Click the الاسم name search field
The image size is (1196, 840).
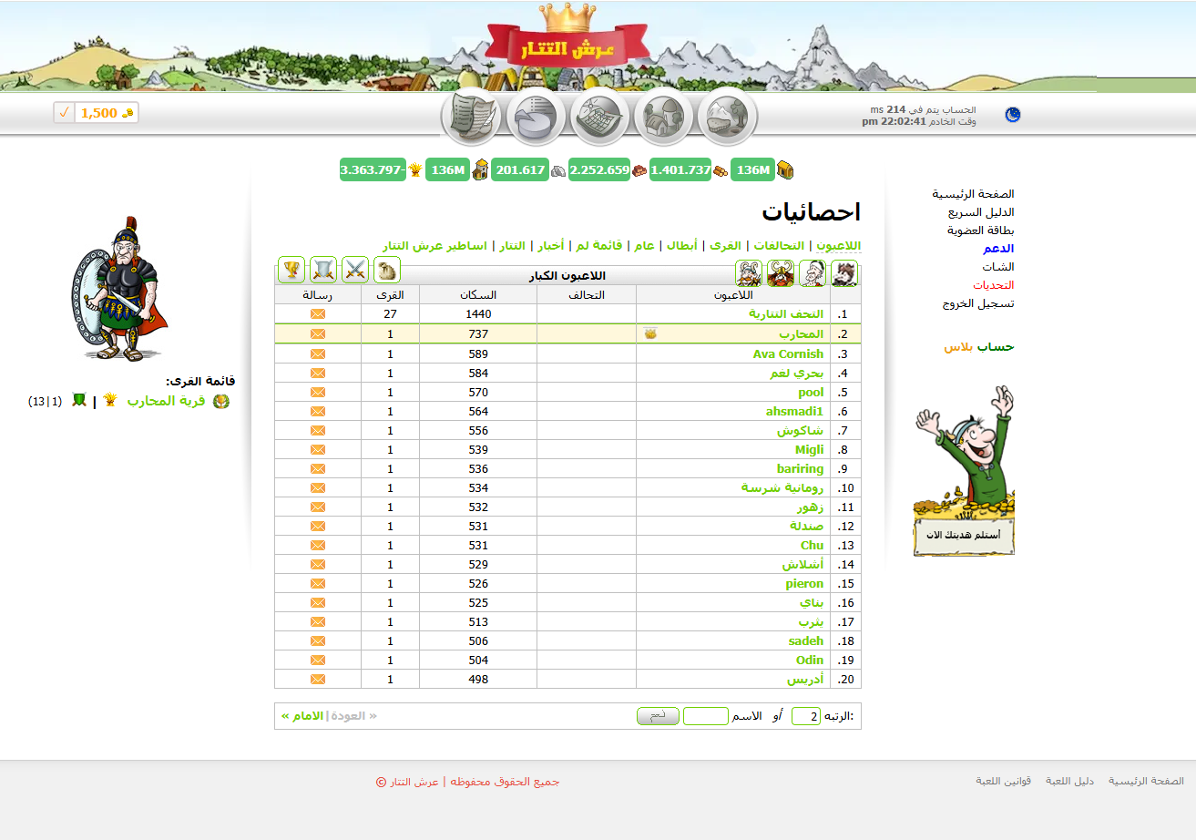click(705, 716)
